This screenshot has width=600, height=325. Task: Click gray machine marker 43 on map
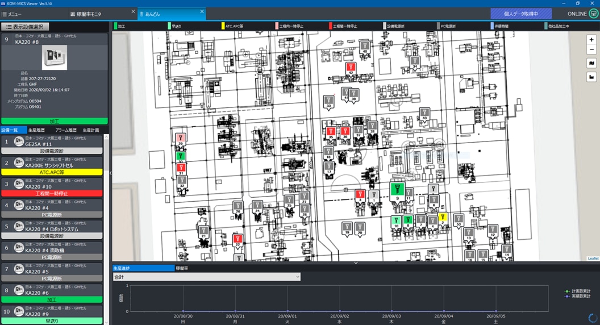coord(424,113)
